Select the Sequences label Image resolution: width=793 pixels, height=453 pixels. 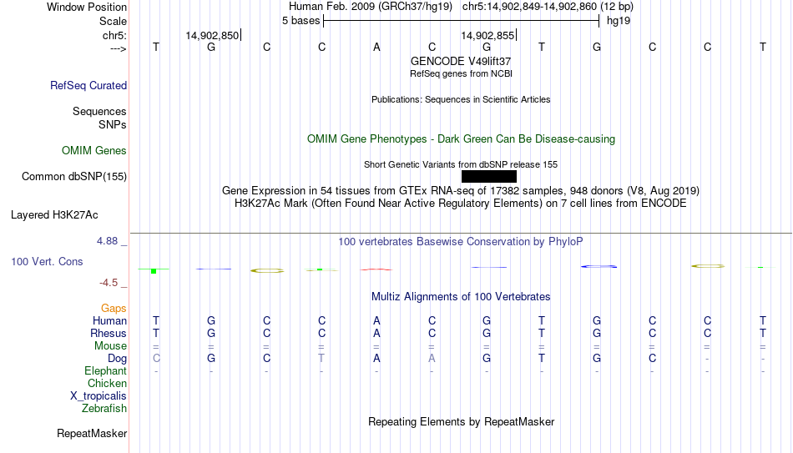[x=99, y=111]
